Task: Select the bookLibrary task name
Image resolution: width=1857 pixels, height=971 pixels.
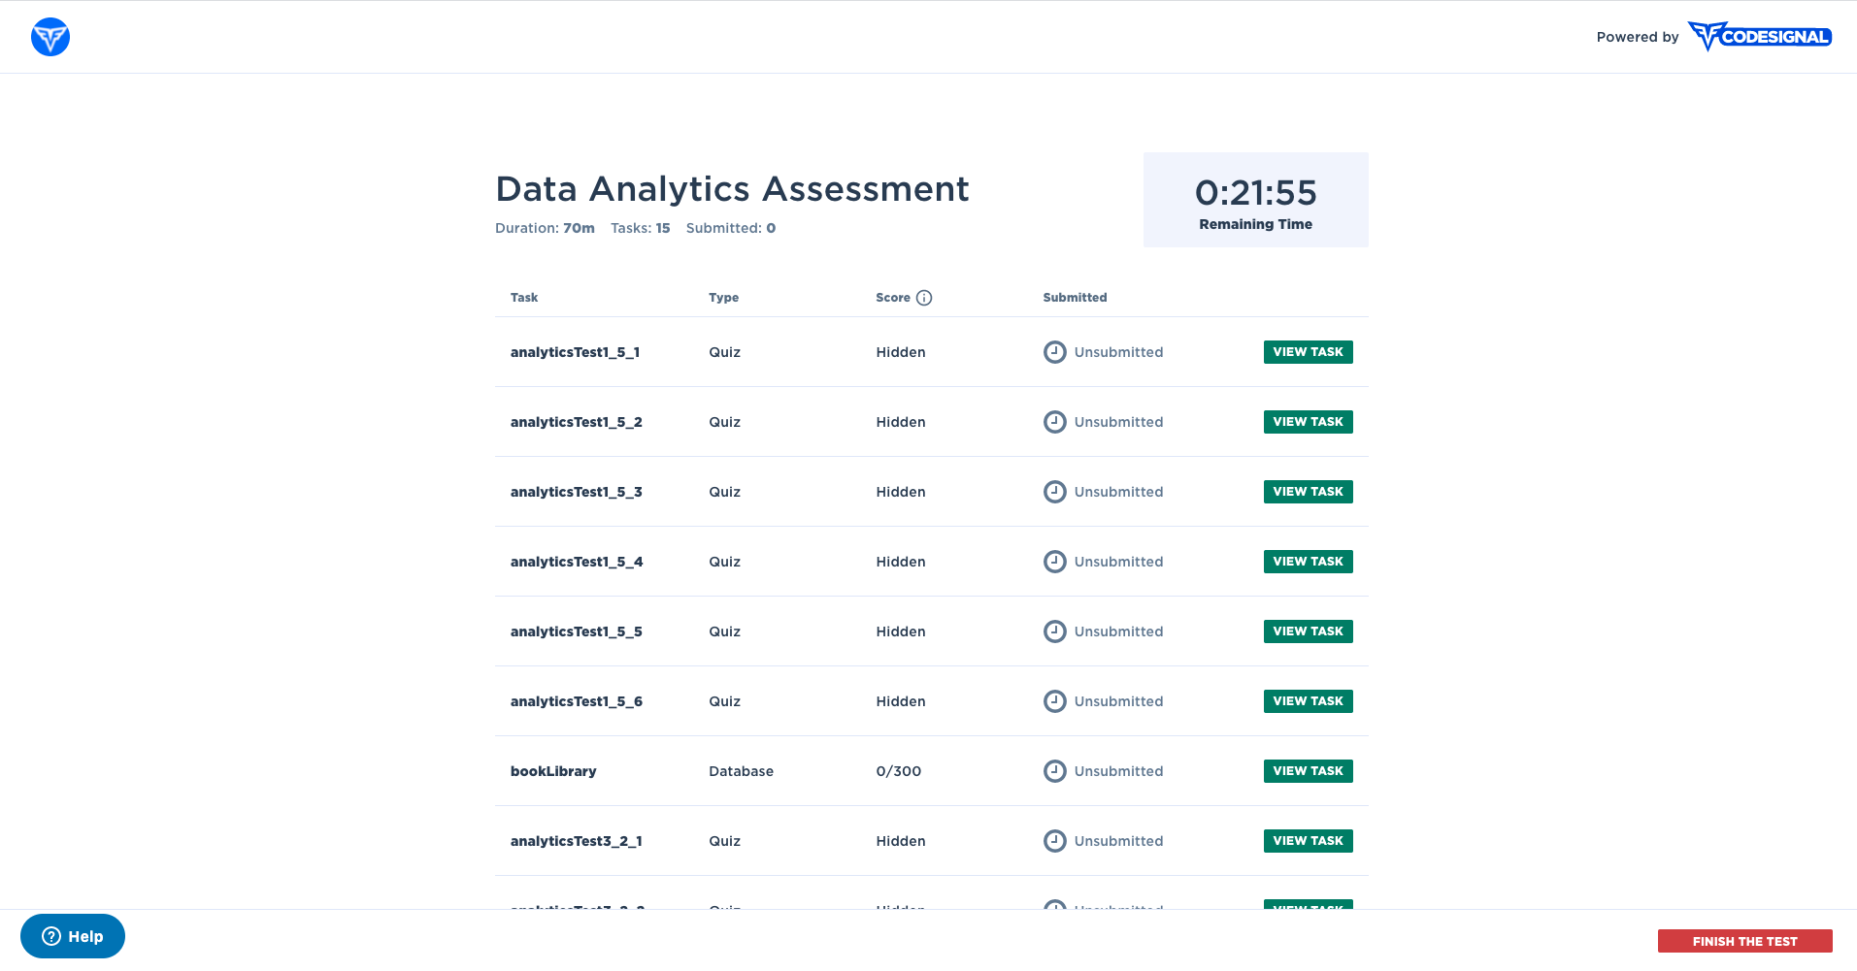Action: [x=553, y=771]
